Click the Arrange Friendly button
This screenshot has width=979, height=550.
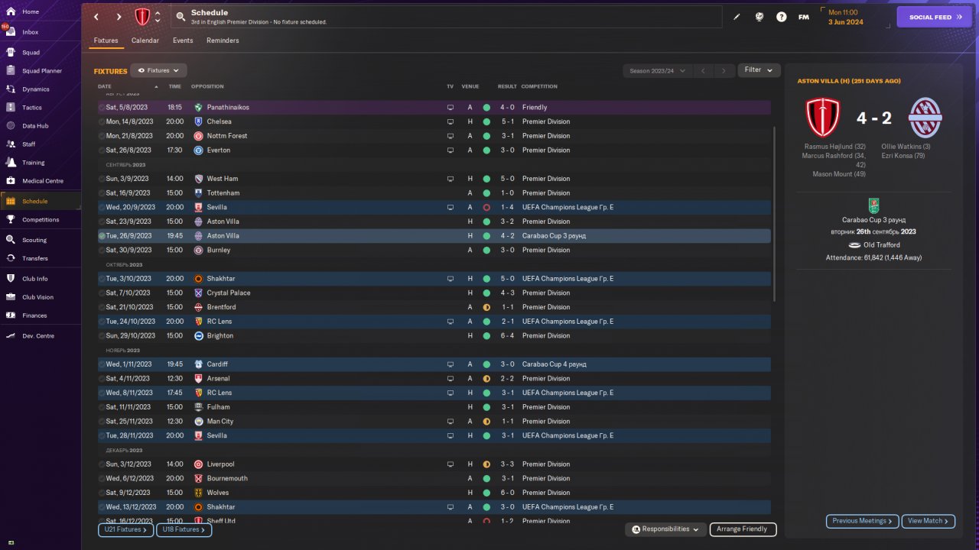[743, 529]
